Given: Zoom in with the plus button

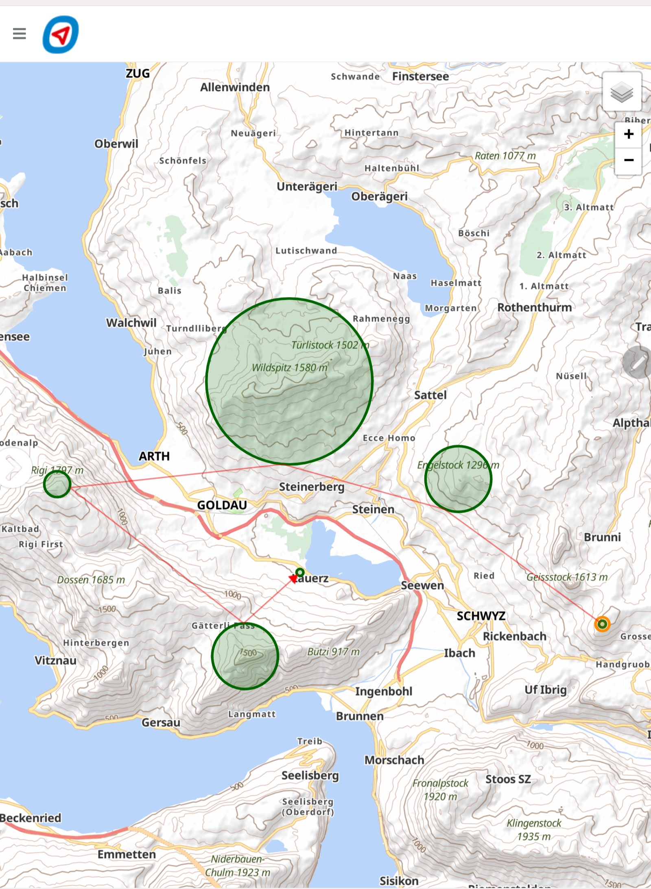Looking at the screenshot, I should coord(628,134).
